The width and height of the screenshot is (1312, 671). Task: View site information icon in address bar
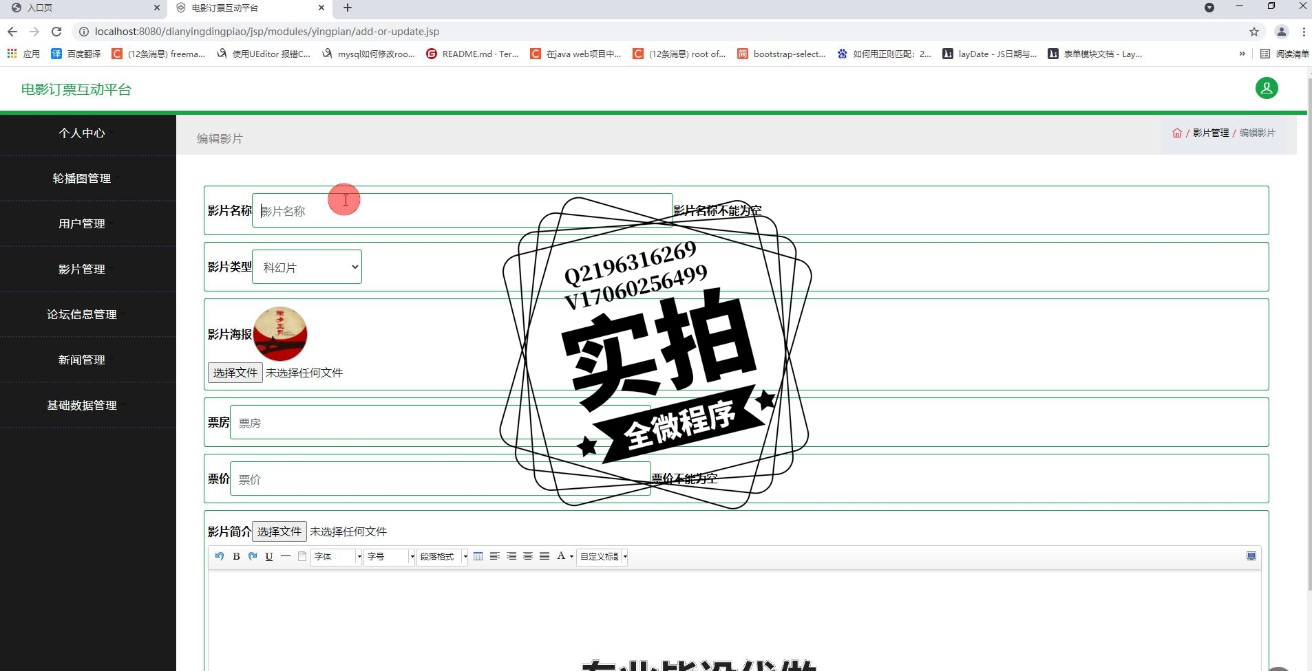tap(84, 32)
